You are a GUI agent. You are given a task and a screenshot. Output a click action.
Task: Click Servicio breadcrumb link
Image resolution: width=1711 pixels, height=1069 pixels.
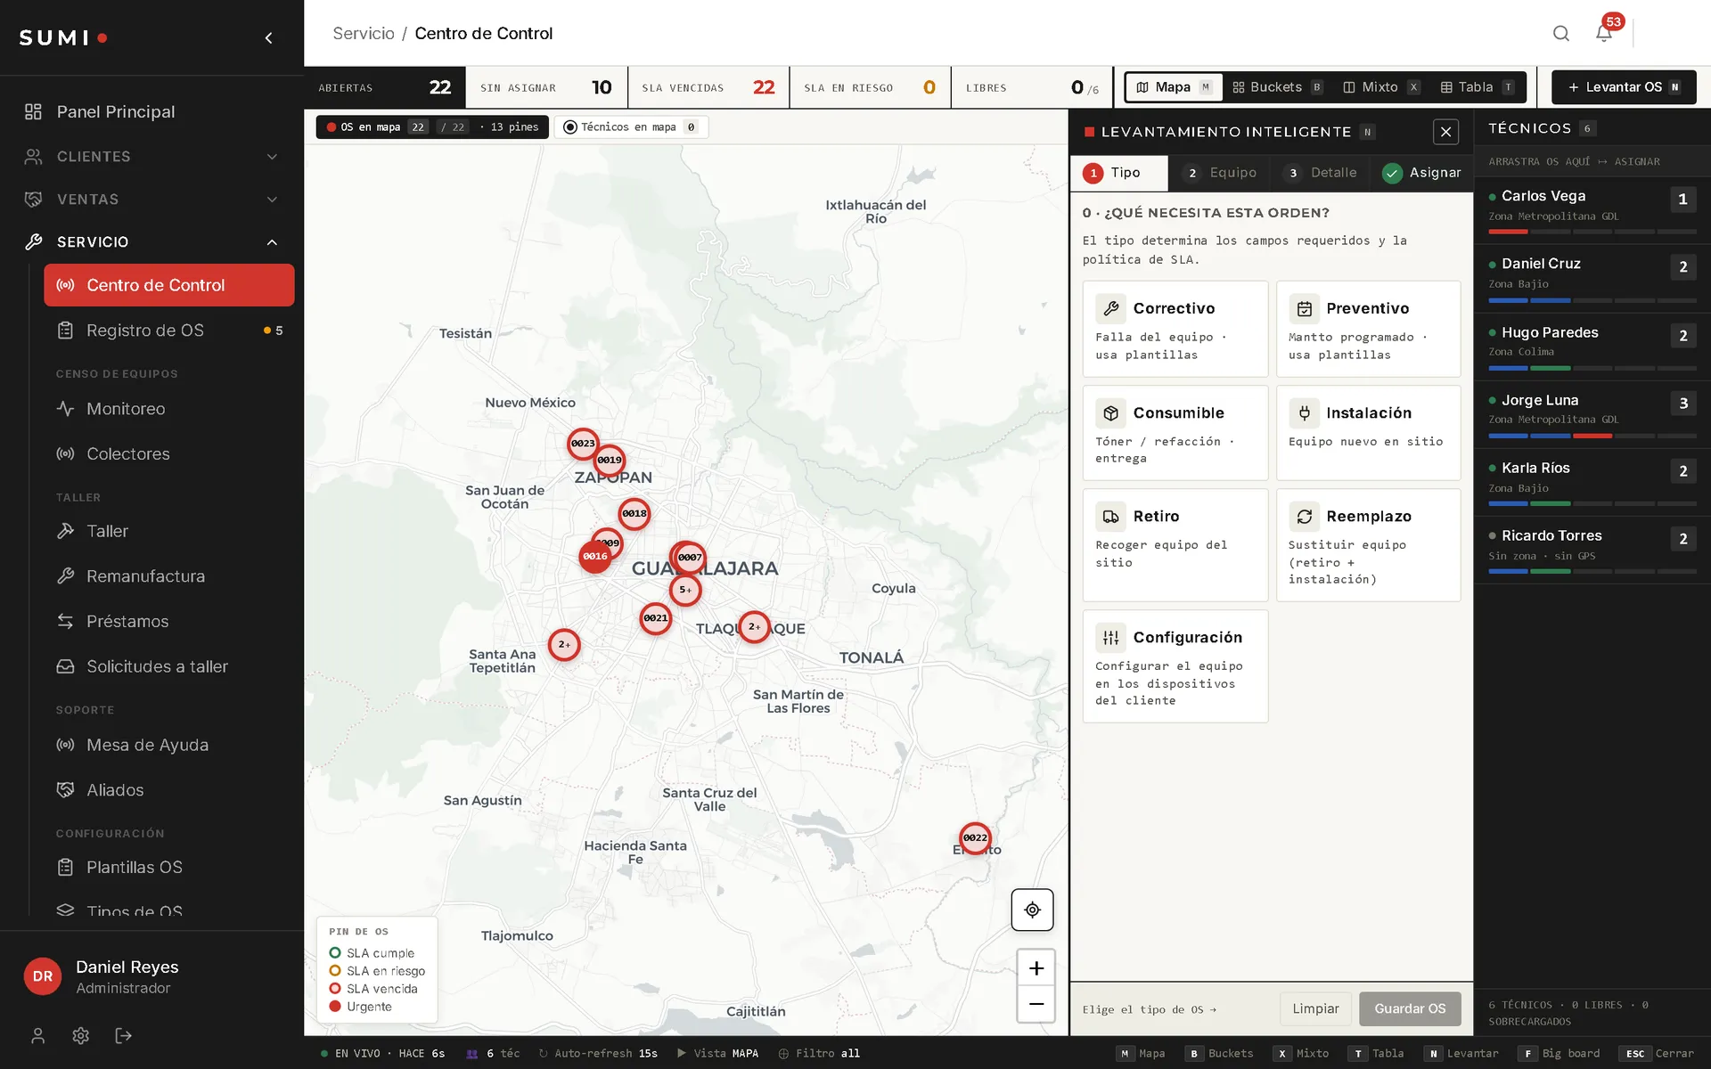(x=364, y=33)
